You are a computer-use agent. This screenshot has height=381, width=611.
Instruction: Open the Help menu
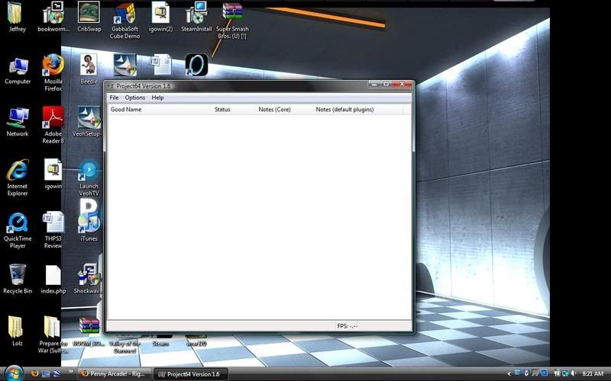157,98
